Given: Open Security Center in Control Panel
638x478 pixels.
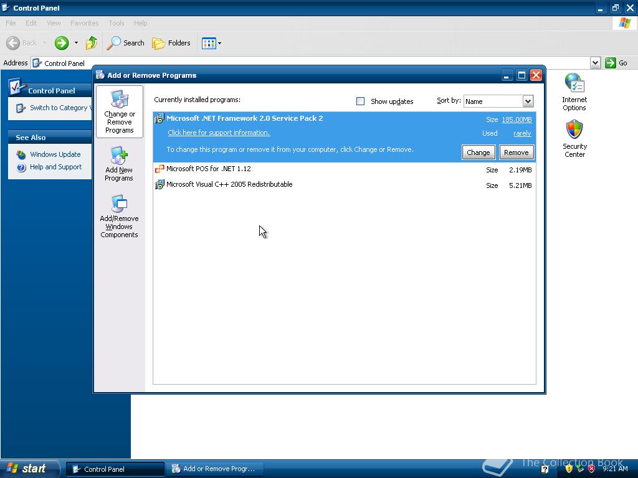Looking at the screenshot, I should pyautogui.click(x=574, y=139).
